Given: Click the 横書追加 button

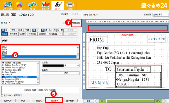Looking at the screenshot, I should tap(76, 23).
